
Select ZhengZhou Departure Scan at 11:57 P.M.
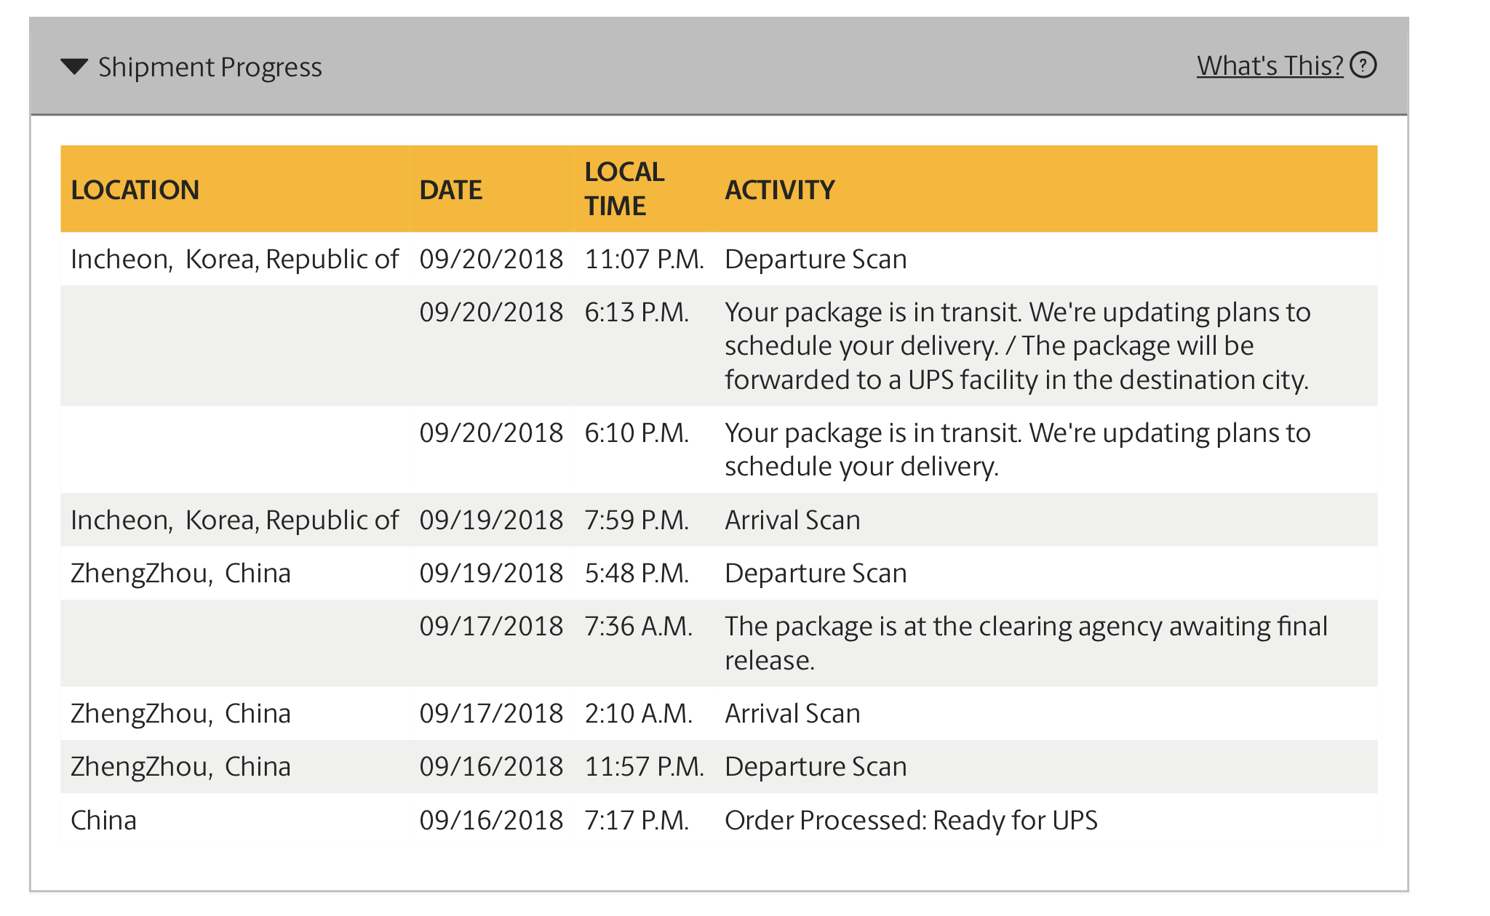[719, 766]
